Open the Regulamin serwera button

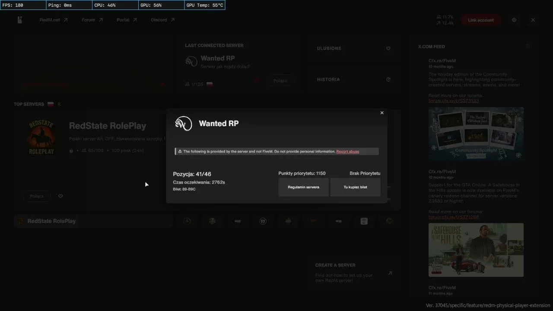click(x=303, y=187)
